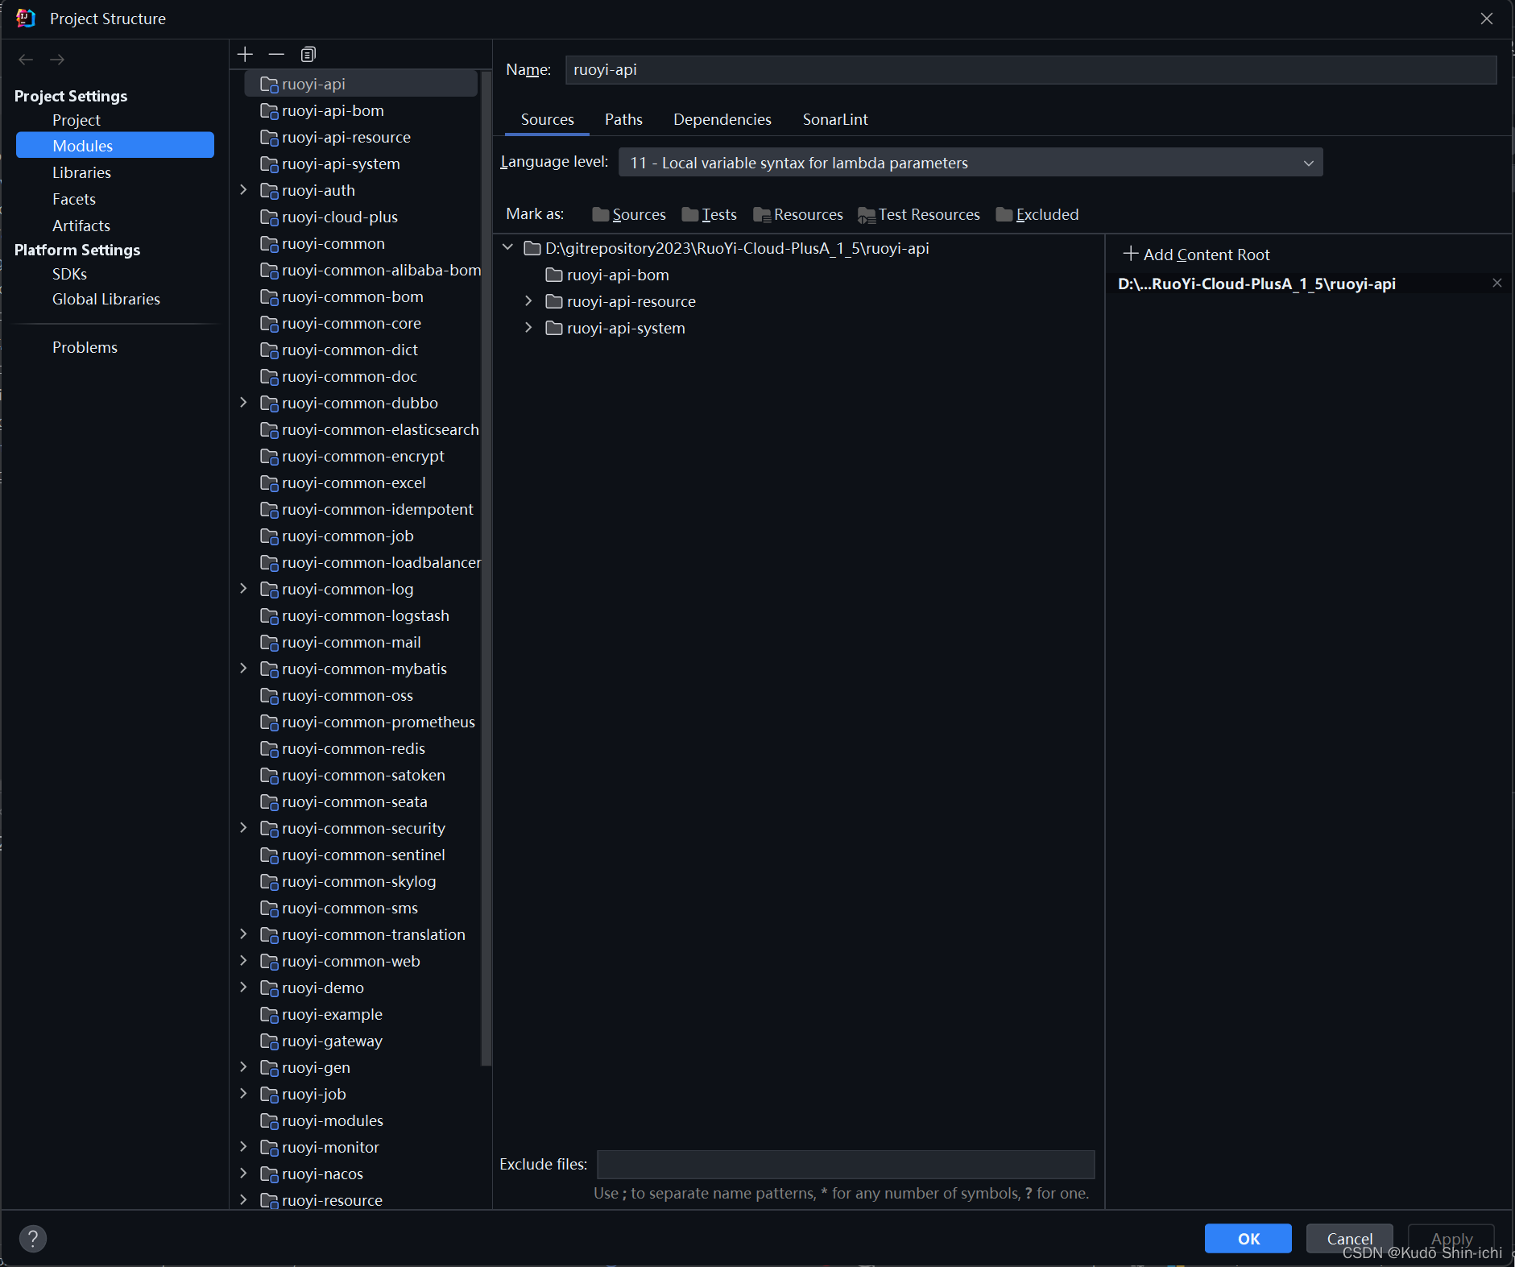Open the Libraries settings page
This screenshot has width=1515, height=1267.
[x=81, y=172]
